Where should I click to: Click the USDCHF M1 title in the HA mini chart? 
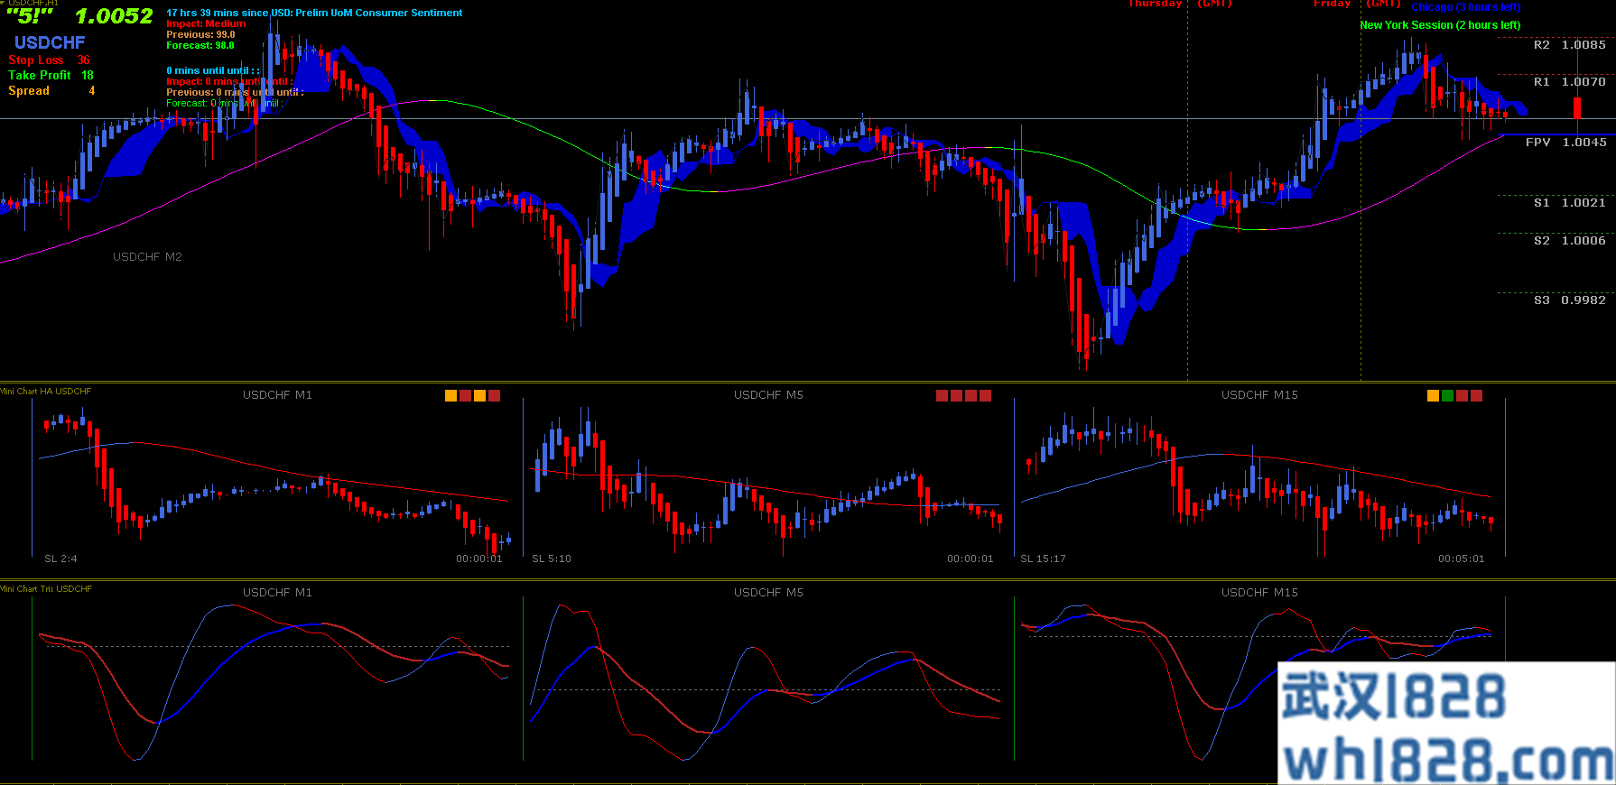tap(277, 395)
